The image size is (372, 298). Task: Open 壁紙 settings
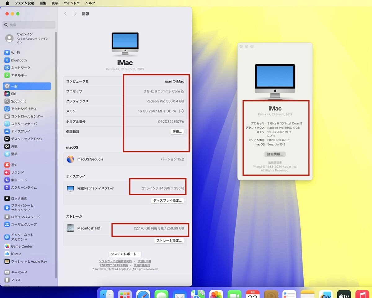pyautogui.click(x=27, y=154)
